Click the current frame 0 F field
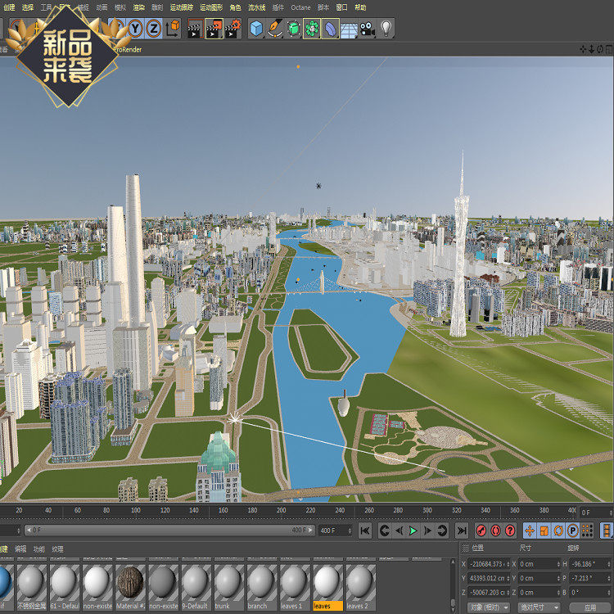Image resolution: width=614 pixels, height=614 pixels. click(x=594, y=512)
